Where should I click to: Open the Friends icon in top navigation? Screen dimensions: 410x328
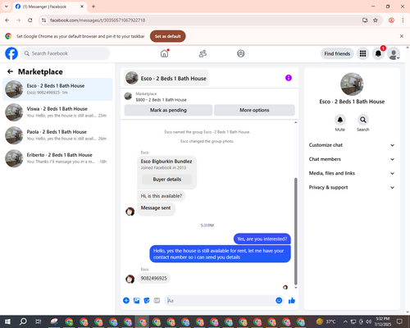(x=203, y=53)
